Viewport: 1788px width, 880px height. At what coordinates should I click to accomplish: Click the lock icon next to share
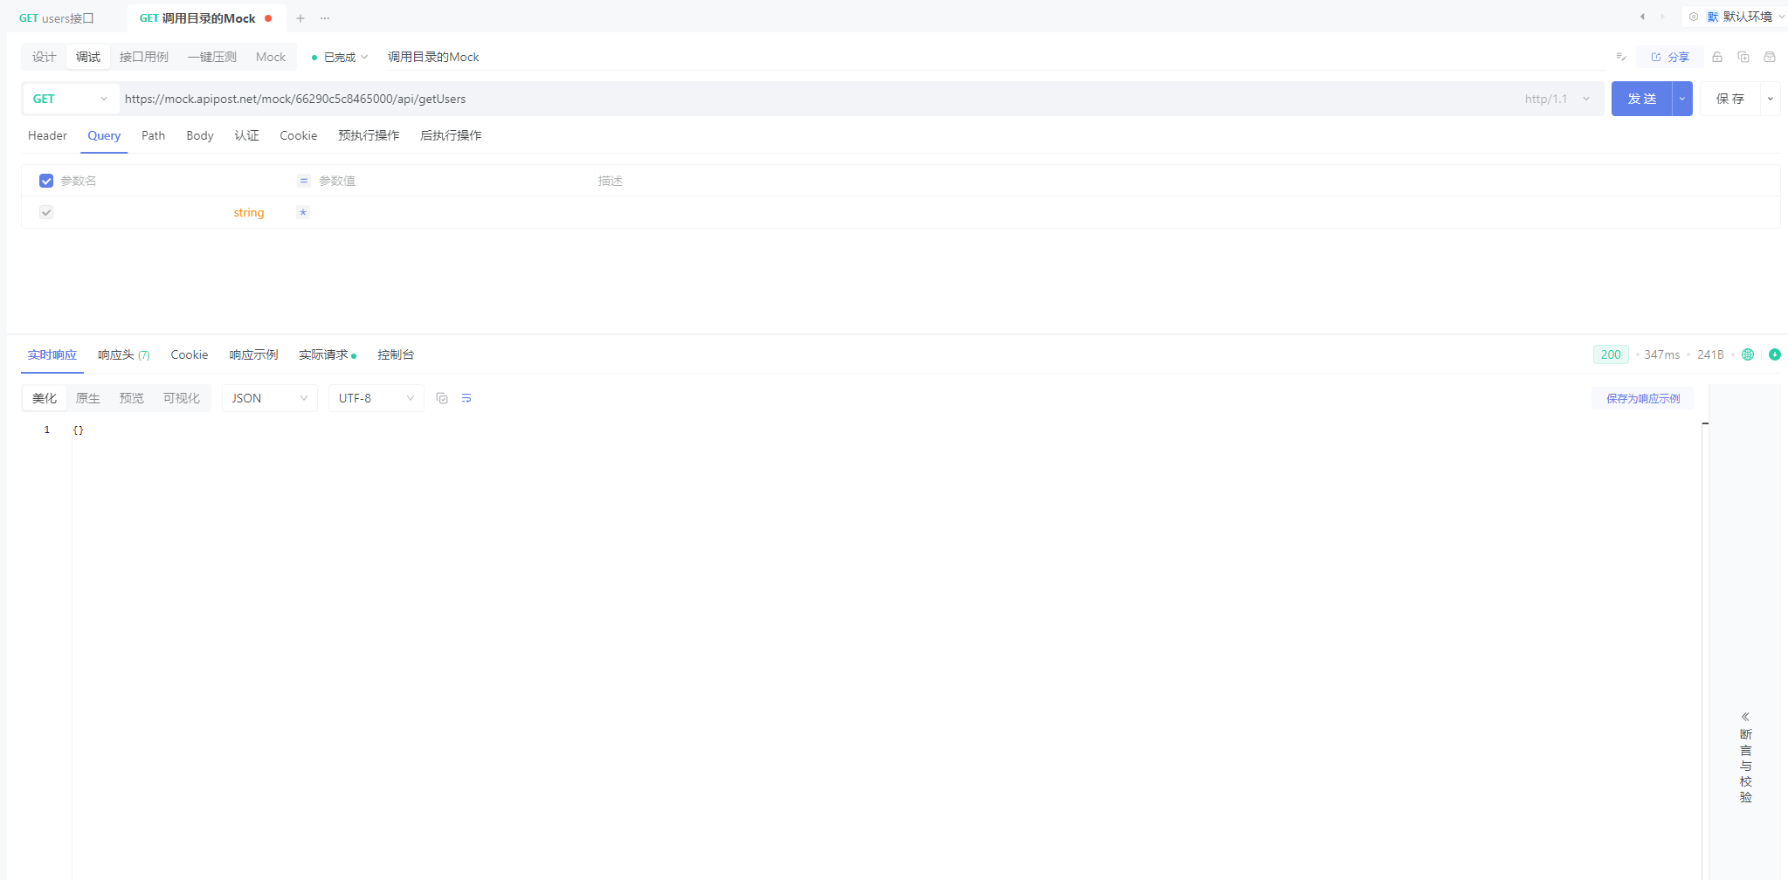pos(1717,57)
